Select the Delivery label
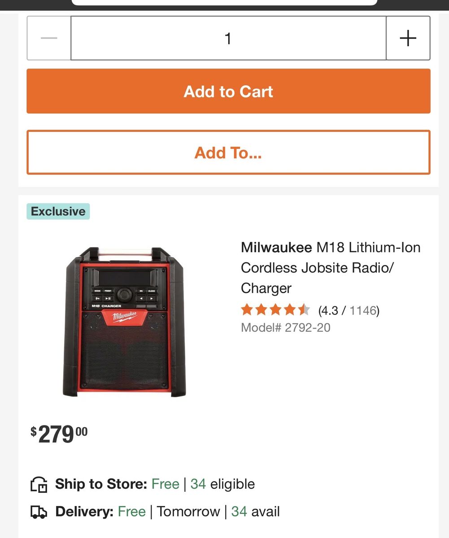Image resolution: width=449 pixels, height=538 pixels. 84,512
